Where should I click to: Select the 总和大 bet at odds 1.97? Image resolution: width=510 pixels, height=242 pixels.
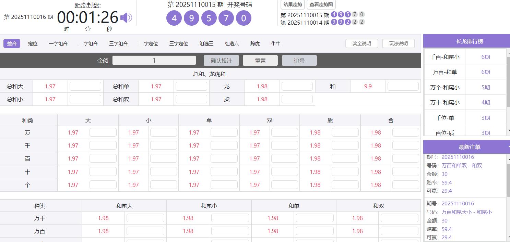pos(50,86)
